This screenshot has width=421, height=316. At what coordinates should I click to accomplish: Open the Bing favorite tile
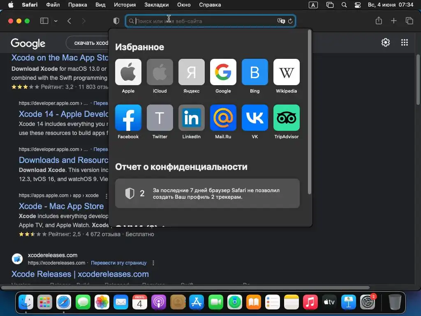click(255, 72)
